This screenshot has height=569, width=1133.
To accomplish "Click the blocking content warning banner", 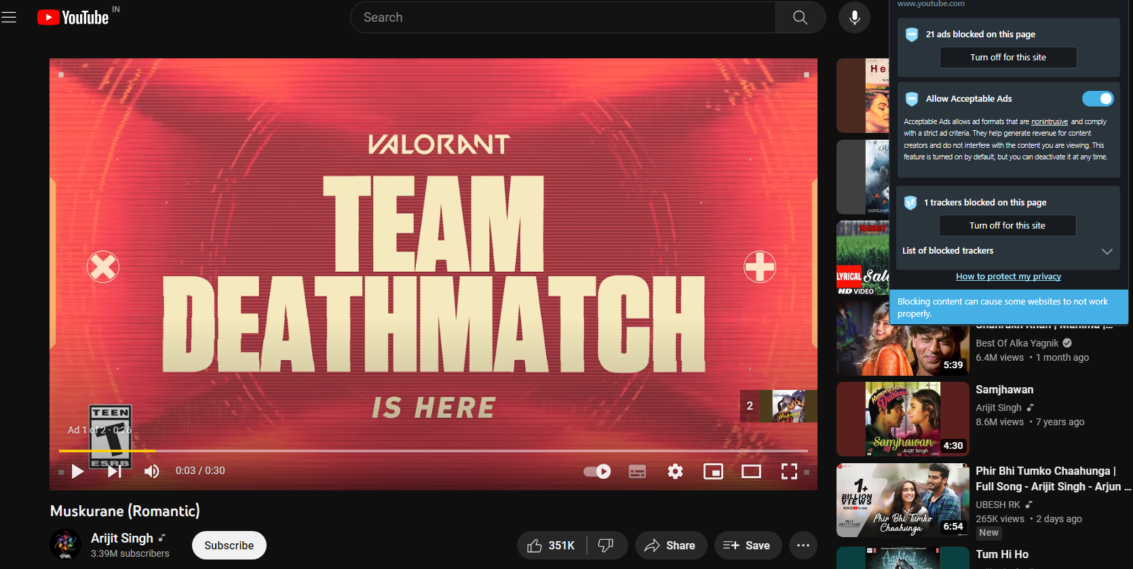I will click(x=1007, y=308).
